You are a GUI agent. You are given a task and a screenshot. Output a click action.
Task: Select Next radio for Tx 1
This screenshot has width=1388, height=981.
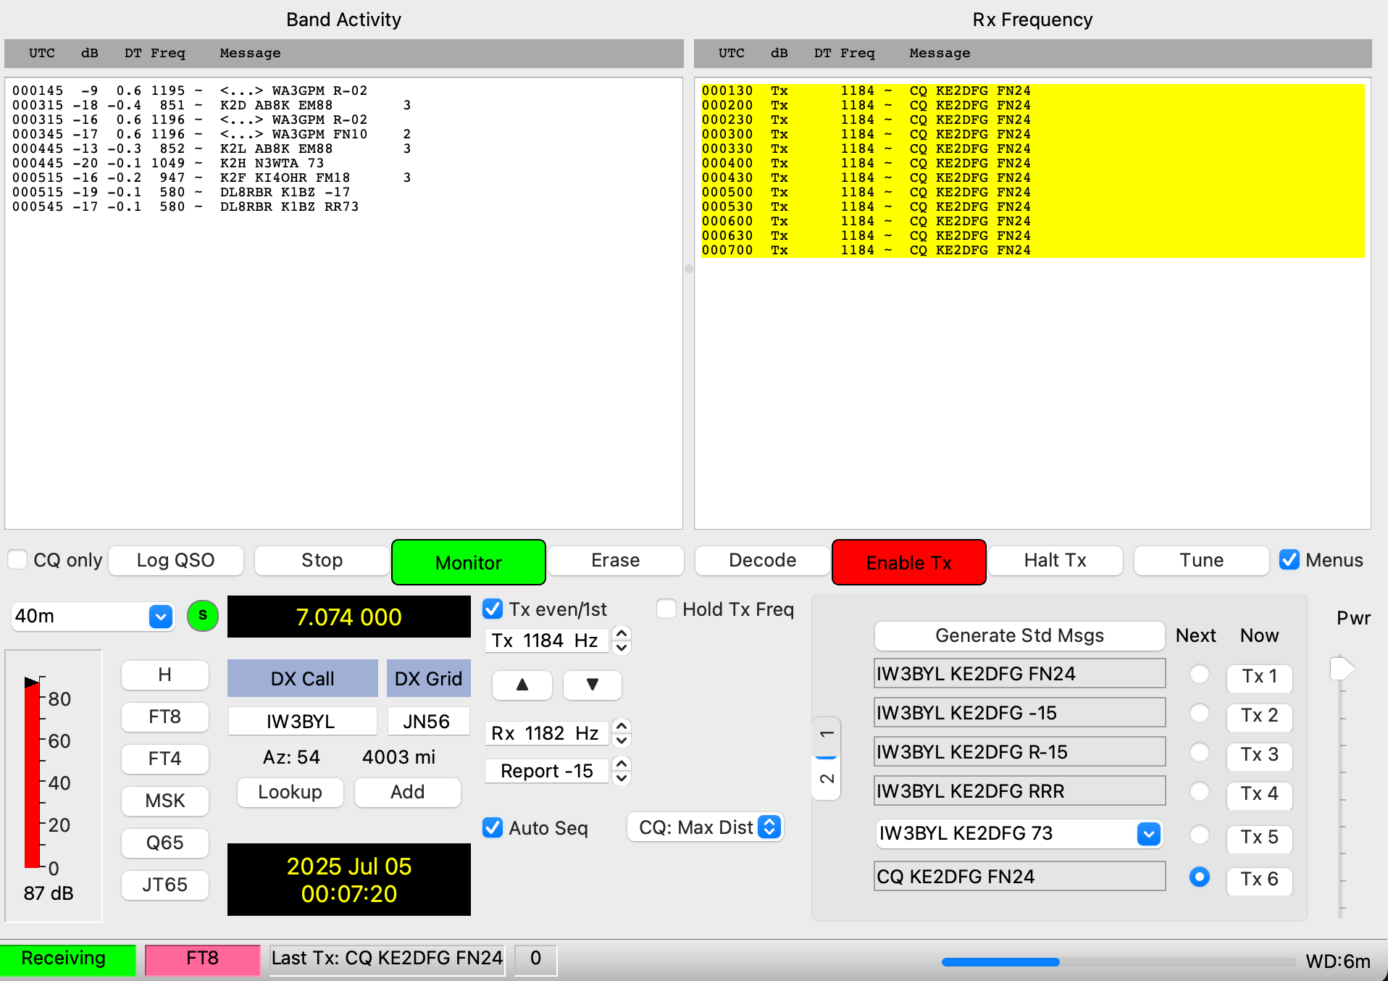[1200, 674]
